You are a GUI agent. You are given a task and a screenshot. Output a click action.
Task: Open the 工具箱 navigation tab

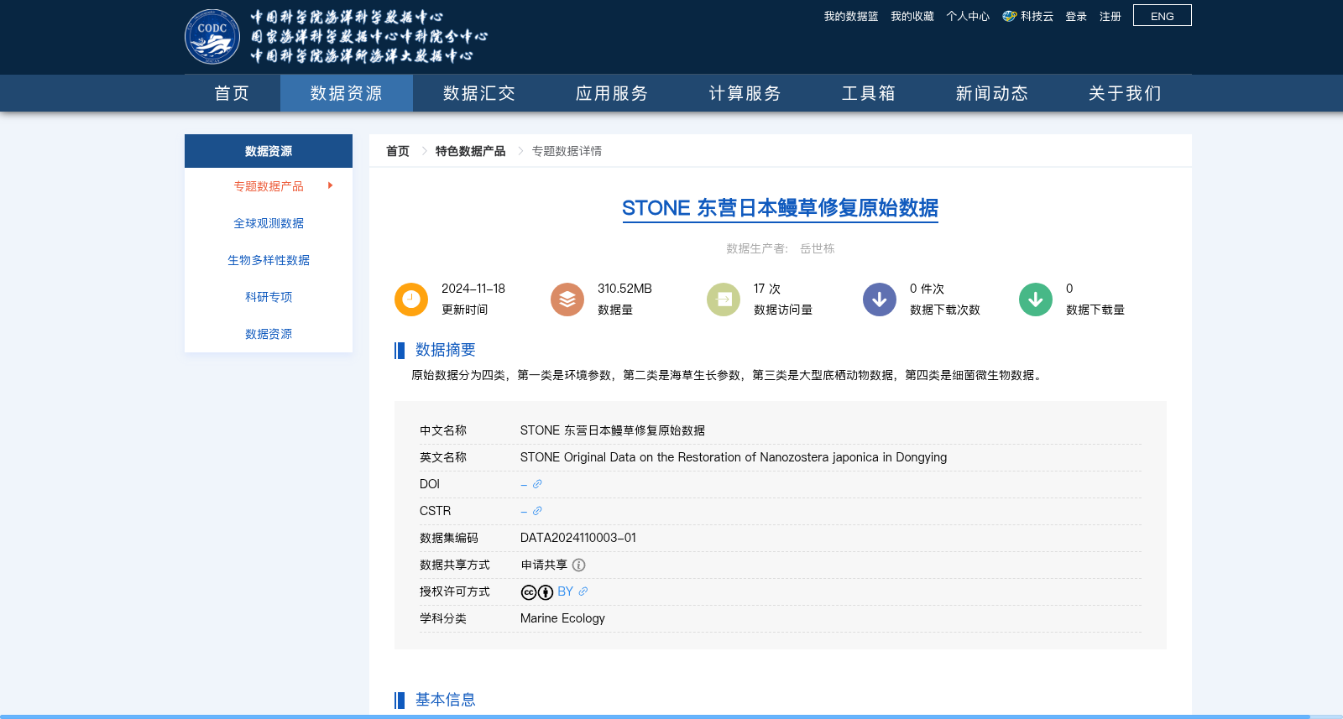869,93
